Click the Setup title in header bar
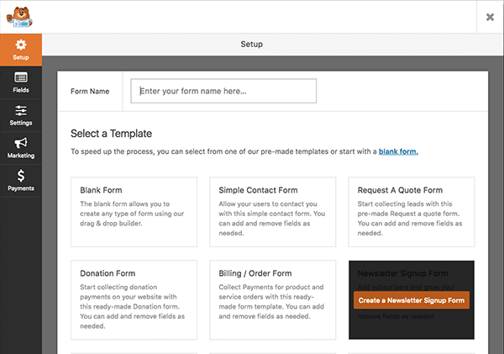 coord(252,44)
